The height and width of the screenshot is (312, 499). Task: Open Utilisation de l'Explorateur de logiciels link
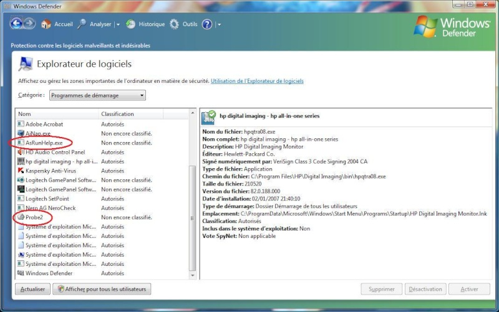pyautogui.click(x=257, y=81)
